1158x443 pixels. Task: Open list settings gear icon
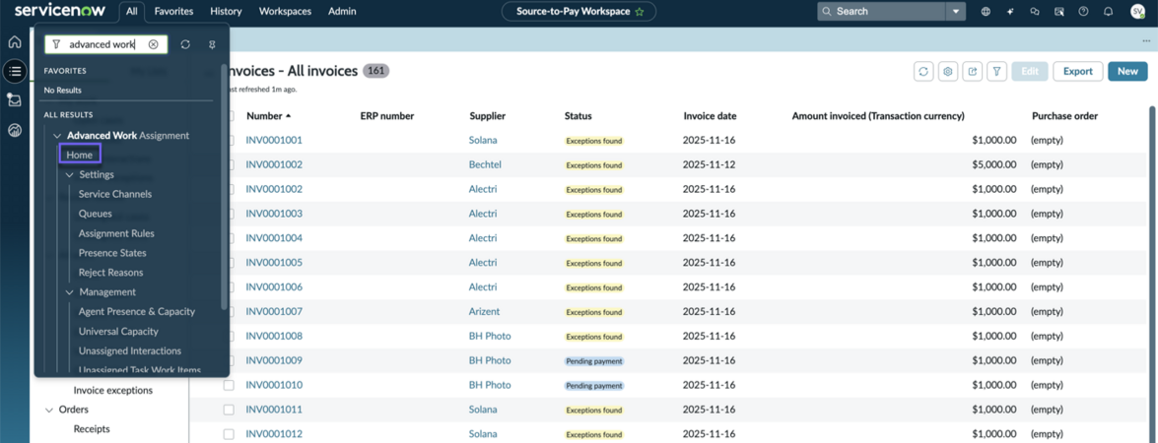(948, 72)
